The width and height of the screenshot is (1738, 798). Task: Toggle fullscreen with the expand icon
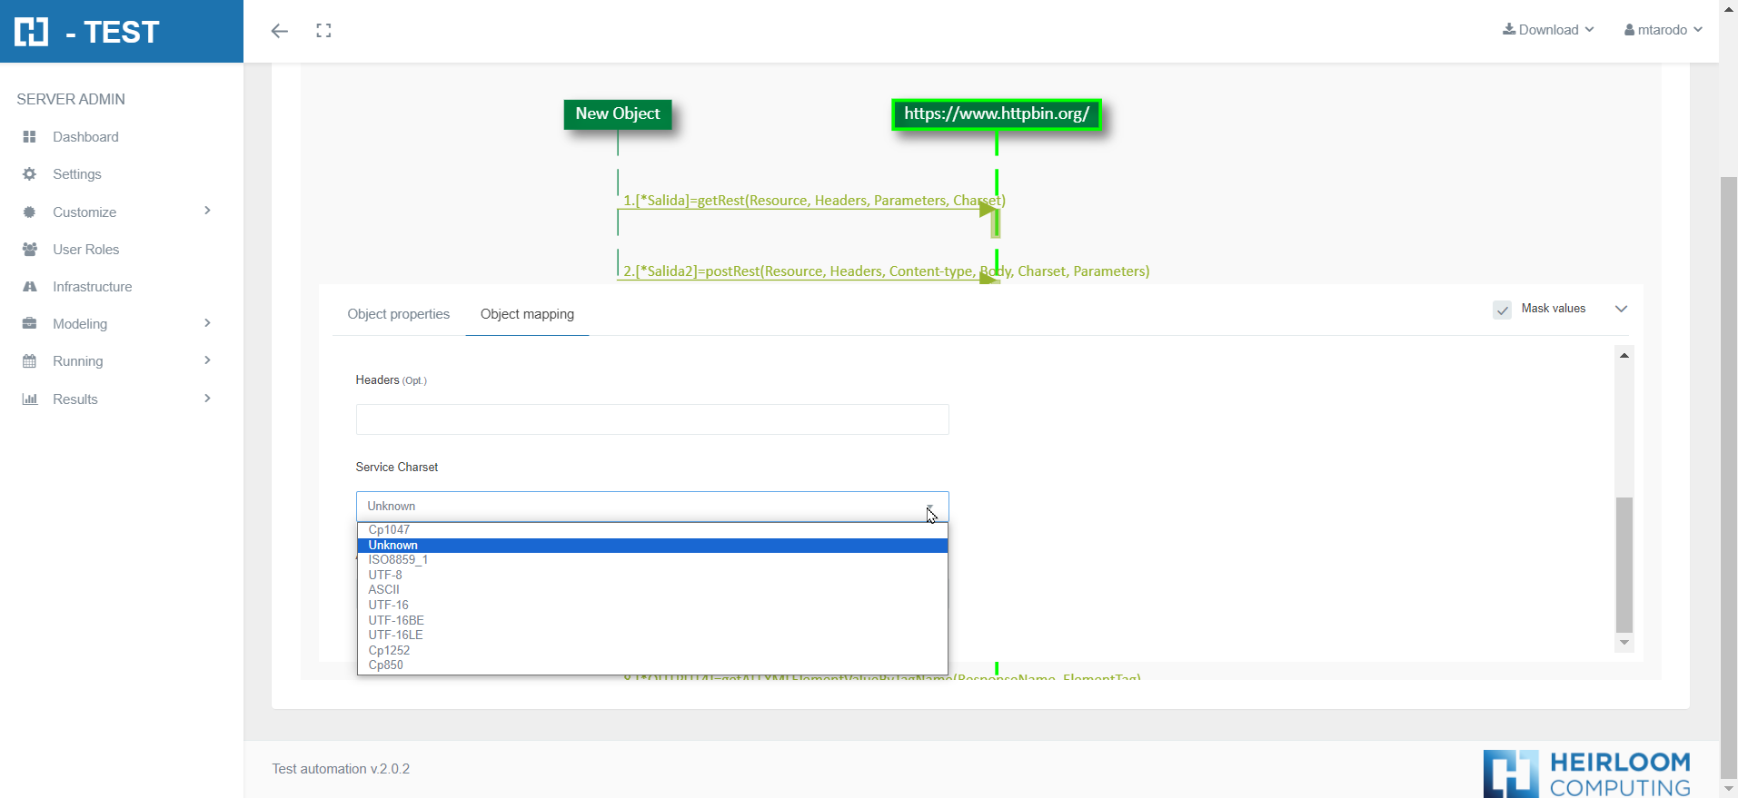pyautogui.click(x=323, y=31)
